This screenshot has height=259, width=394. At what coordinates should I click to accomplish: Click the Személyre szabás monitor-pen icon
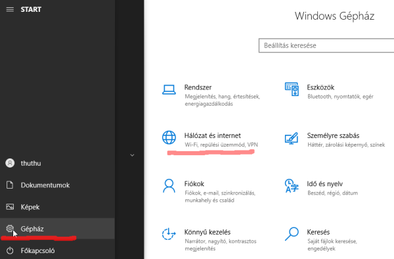[x=292, y=138]
